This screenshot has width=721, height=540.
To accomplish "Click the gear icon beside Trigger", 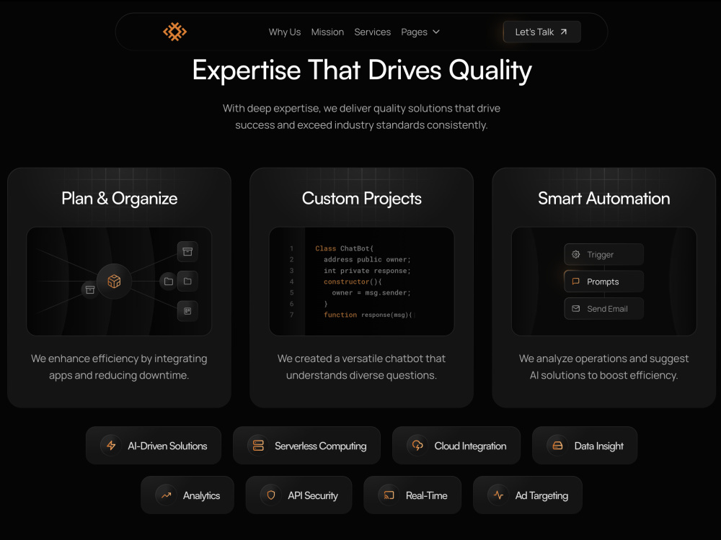I will [x=575, y=254].
